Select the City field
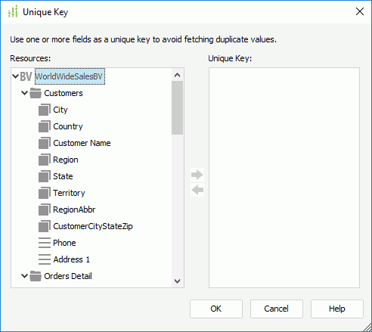This screenshot has width=372, height=332. click(x=60, y=110)
